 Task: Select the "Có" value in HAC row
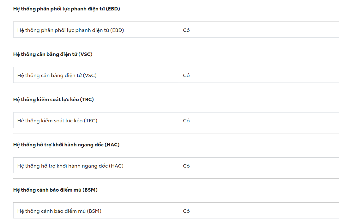point(186,166)
